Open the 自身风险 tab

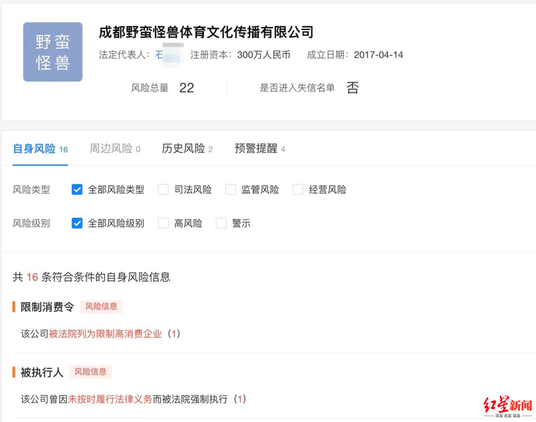[40, 149]
